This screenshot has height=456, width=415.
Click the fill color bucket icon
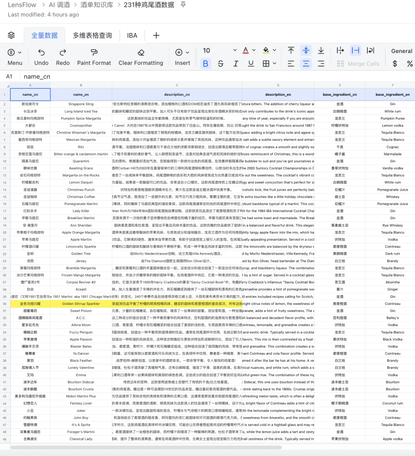[266, 50]
